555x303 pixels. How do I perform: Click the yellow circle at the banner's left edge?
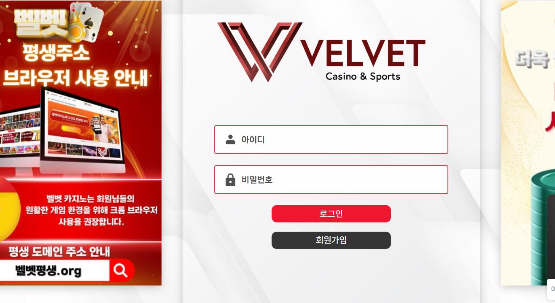9,209
